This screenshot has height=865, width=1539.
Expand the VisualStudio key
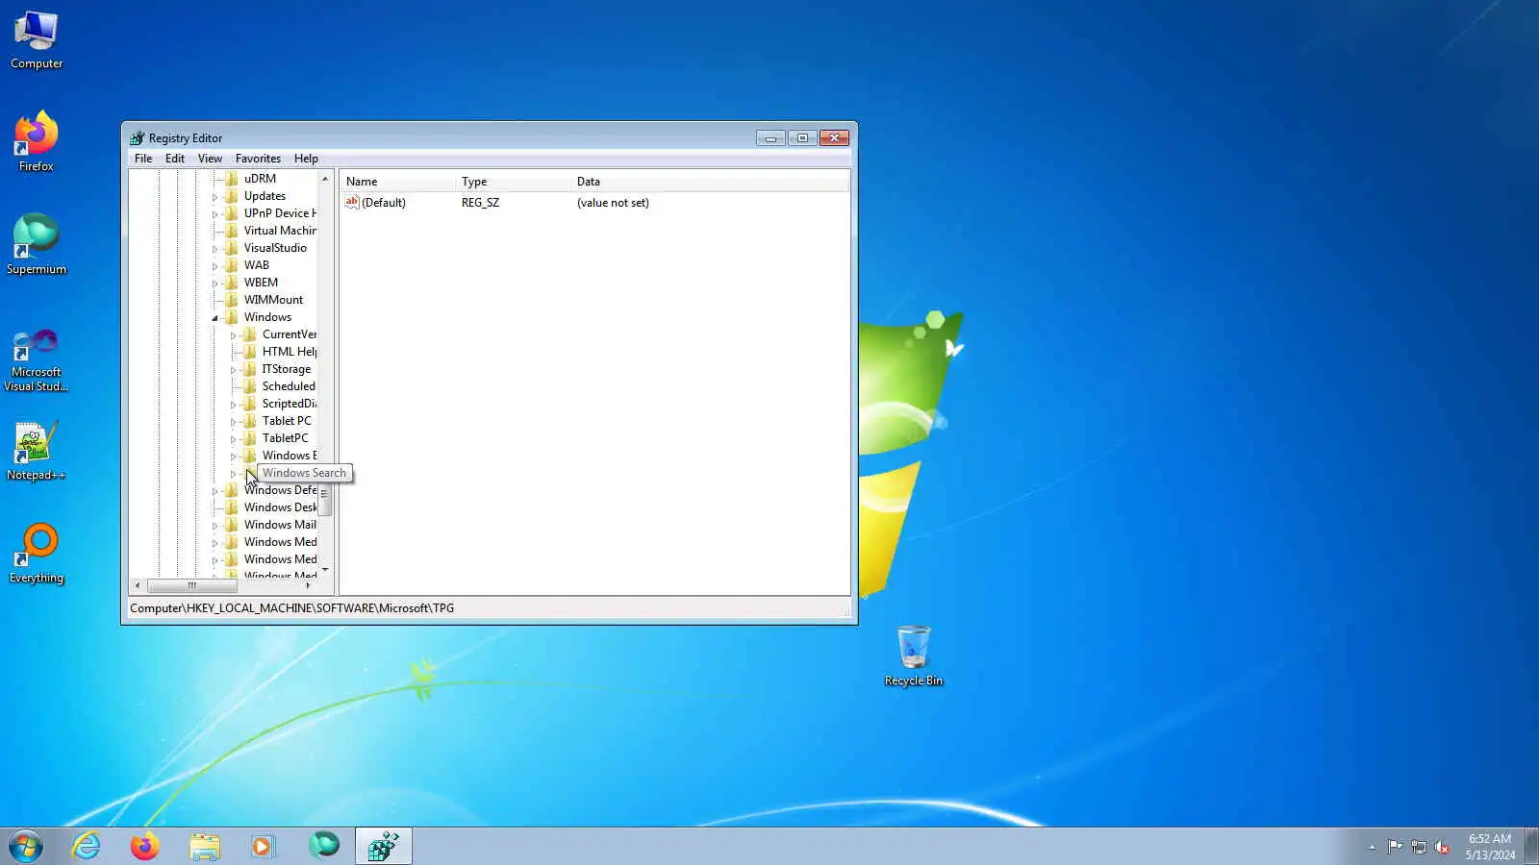tap(214, 249)
